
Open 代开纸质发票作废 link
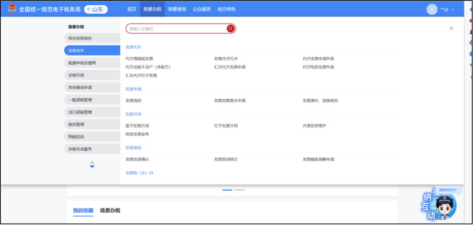click(x=318, y=67)
